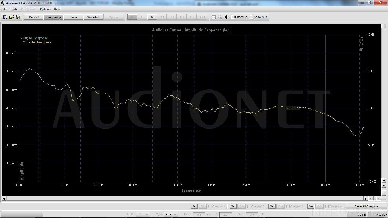The image size is (388, 218).
Task: Click Set button beside Overplot 3
Action: pos(272,206)
